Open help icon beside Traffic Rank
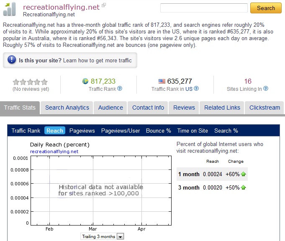The image size is (285, 241). (120, 89)
